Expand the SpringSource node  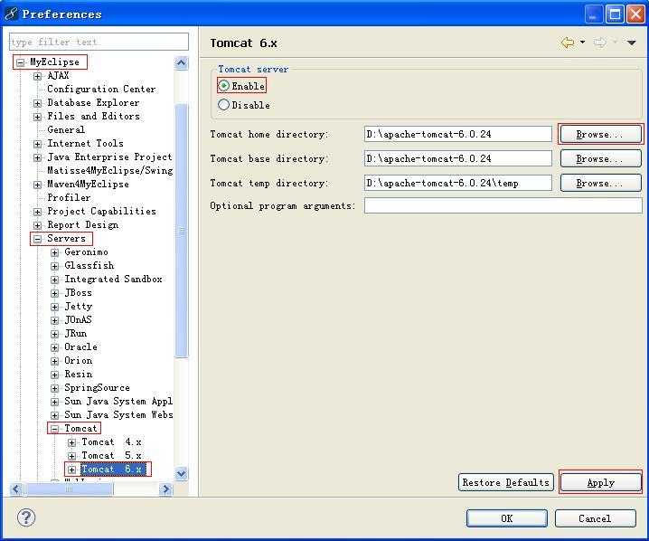[54, 388]
